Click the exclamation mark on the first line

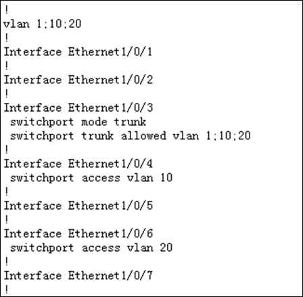click(7, 9)
